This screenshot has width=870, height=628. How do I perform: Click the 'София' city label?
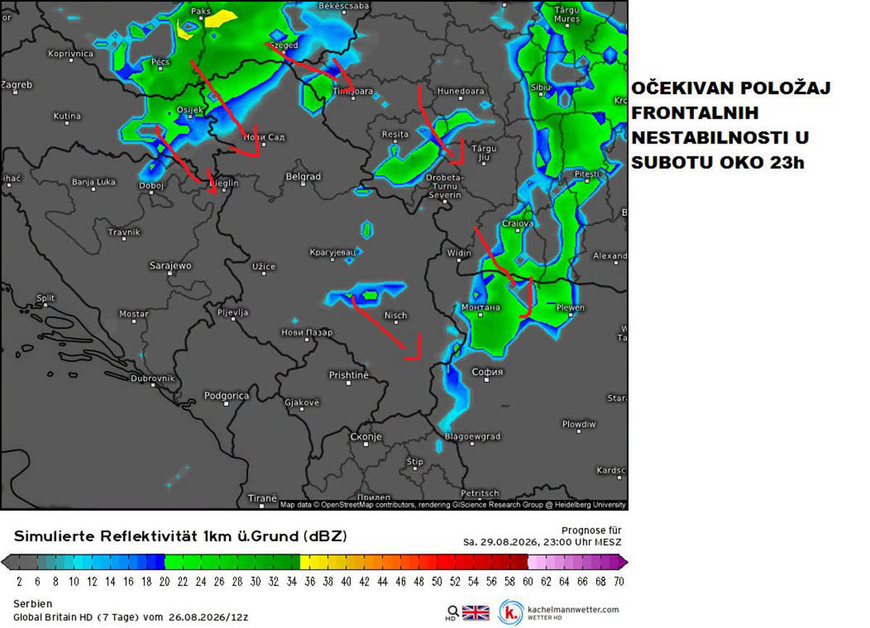tap(487, 372)
